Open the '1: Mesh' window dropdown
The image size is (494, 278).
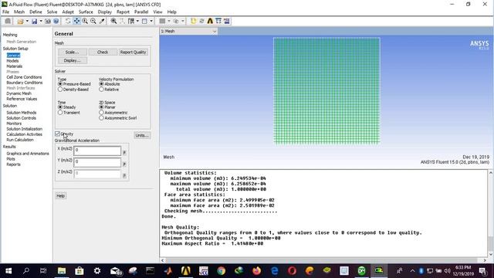tap(188, 31)
